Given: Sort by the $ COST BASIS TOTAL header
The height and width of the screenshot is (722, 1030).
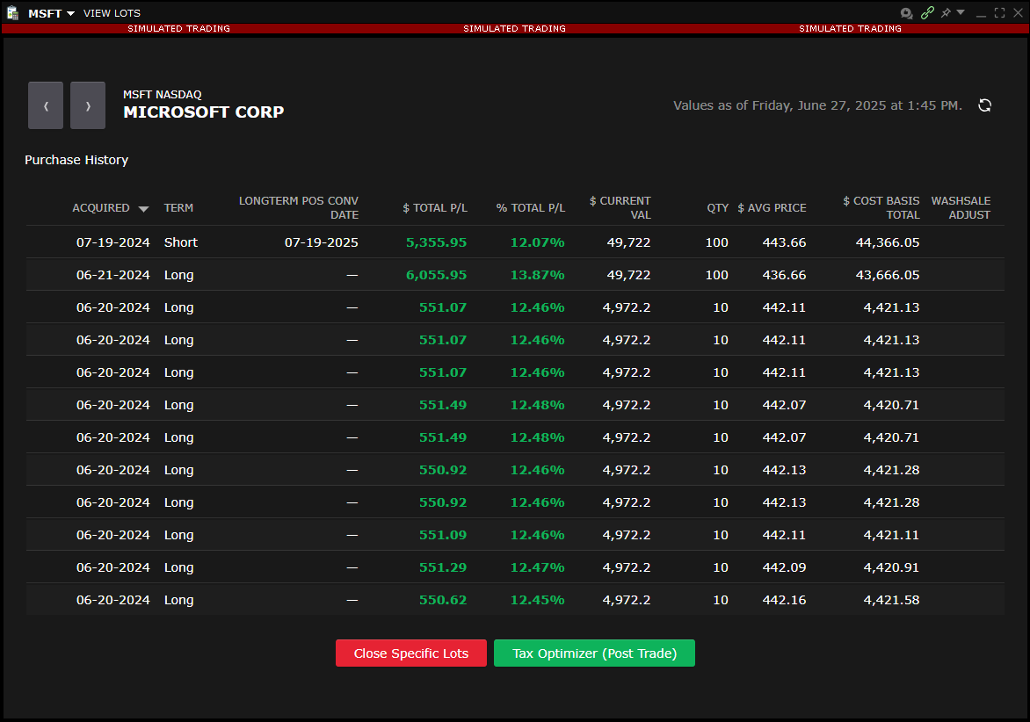Looking at the screenshot, I should pos(881,208).
